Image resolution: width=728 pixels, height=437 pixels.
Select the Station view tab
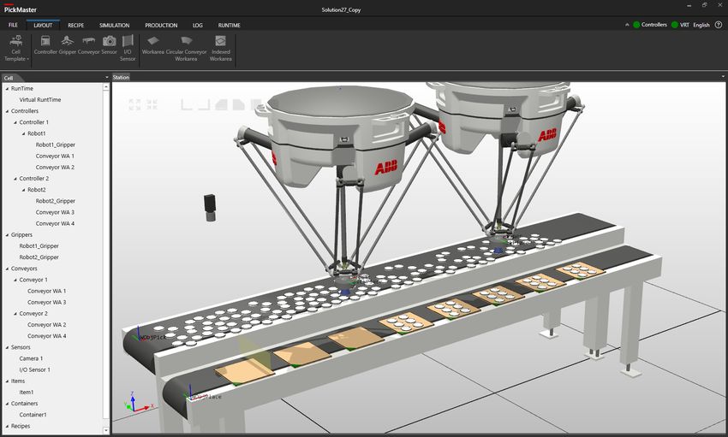click(121, 77)
